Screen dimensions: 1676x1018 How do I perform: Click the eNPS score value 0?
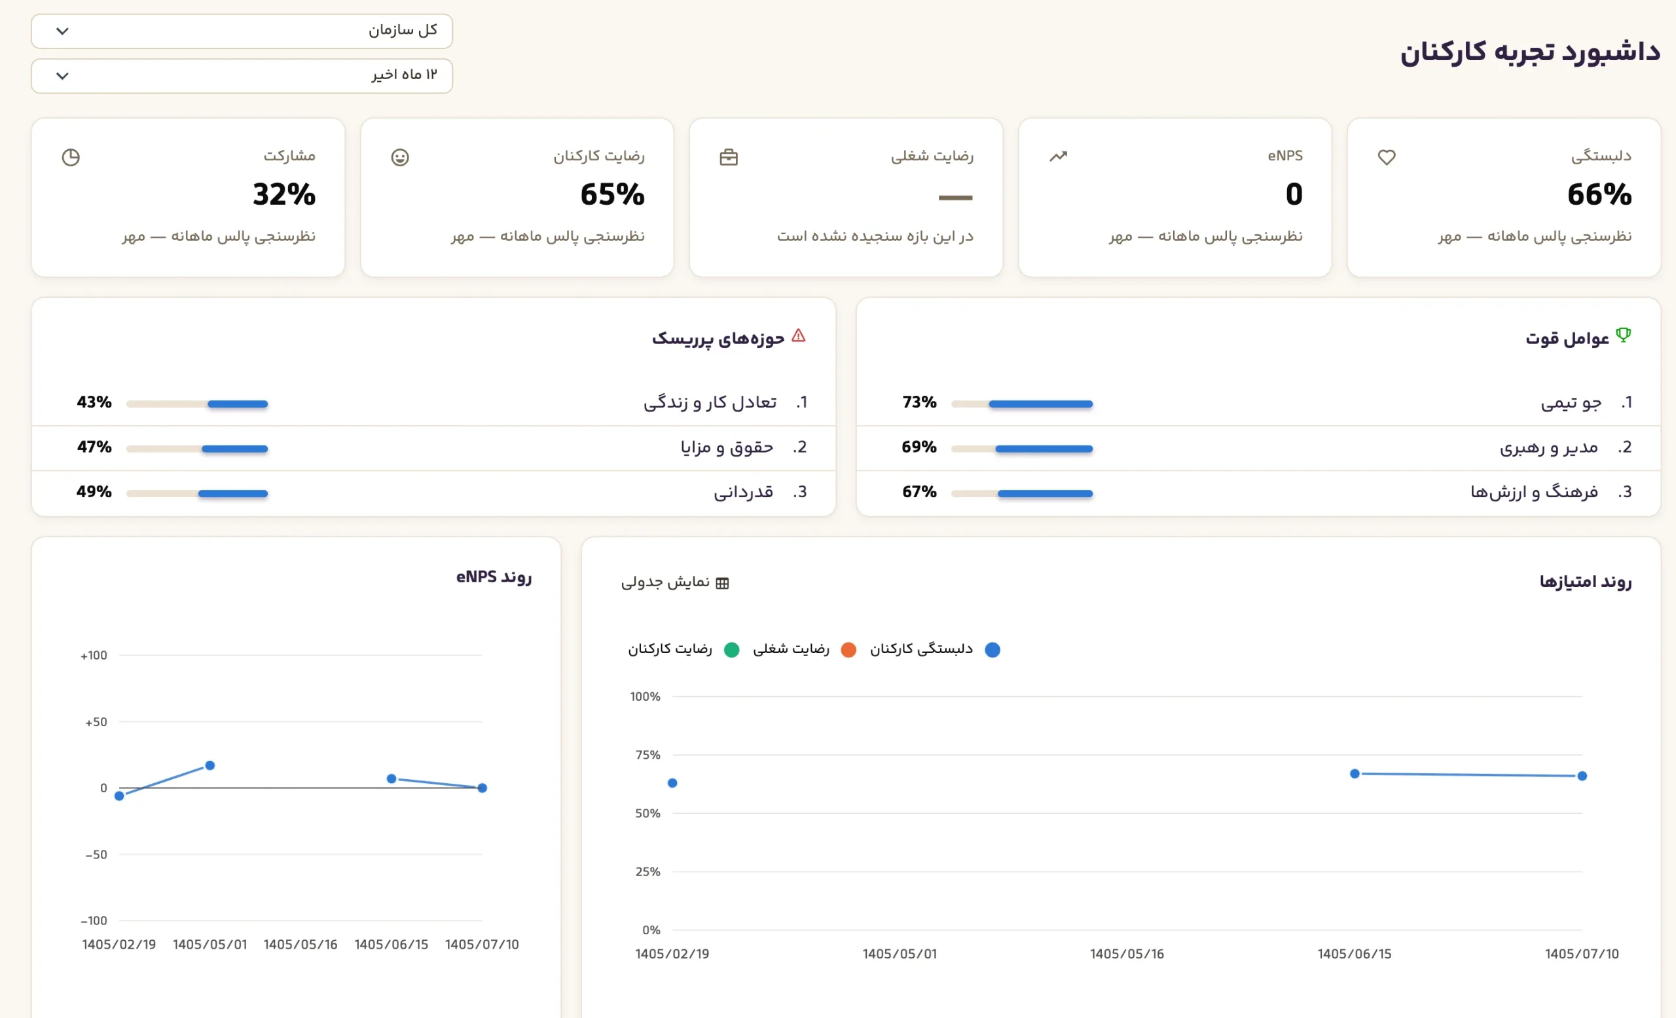pos(1294,194)
